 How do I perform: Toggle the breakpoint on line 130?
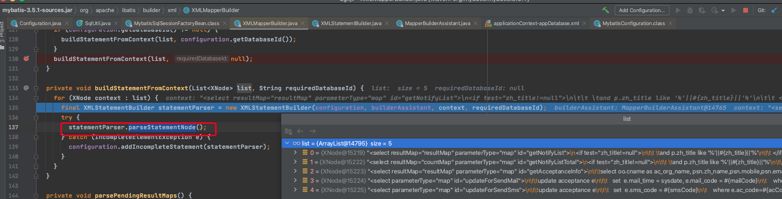click(x=26, y=59)
